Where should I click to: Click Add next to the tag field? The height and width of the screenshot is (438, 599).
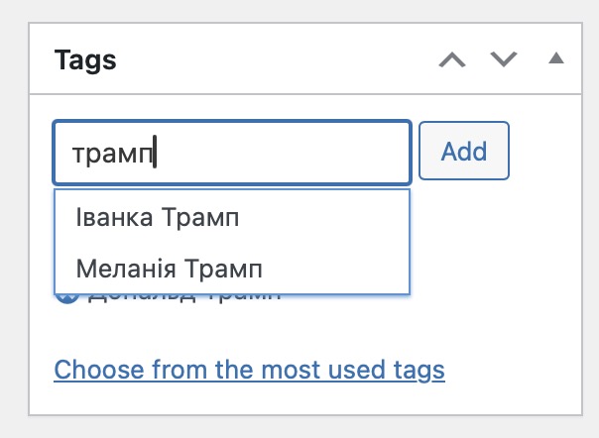[x=464, y=151]
